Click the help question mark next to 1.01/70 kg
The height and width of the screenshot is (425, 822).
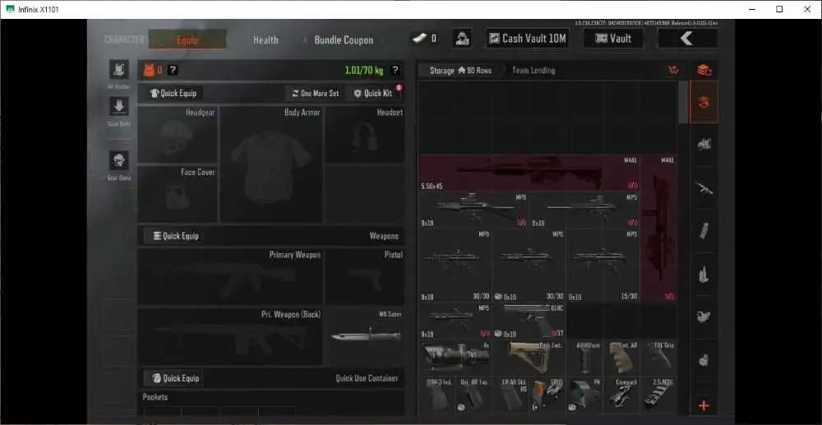tap(395, 70)
